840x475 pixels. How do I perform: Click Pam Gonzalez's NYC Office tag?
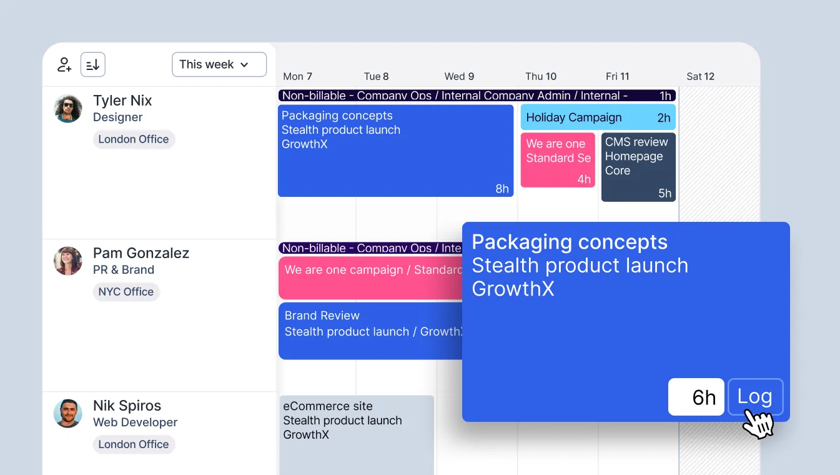tap(126, 291)
